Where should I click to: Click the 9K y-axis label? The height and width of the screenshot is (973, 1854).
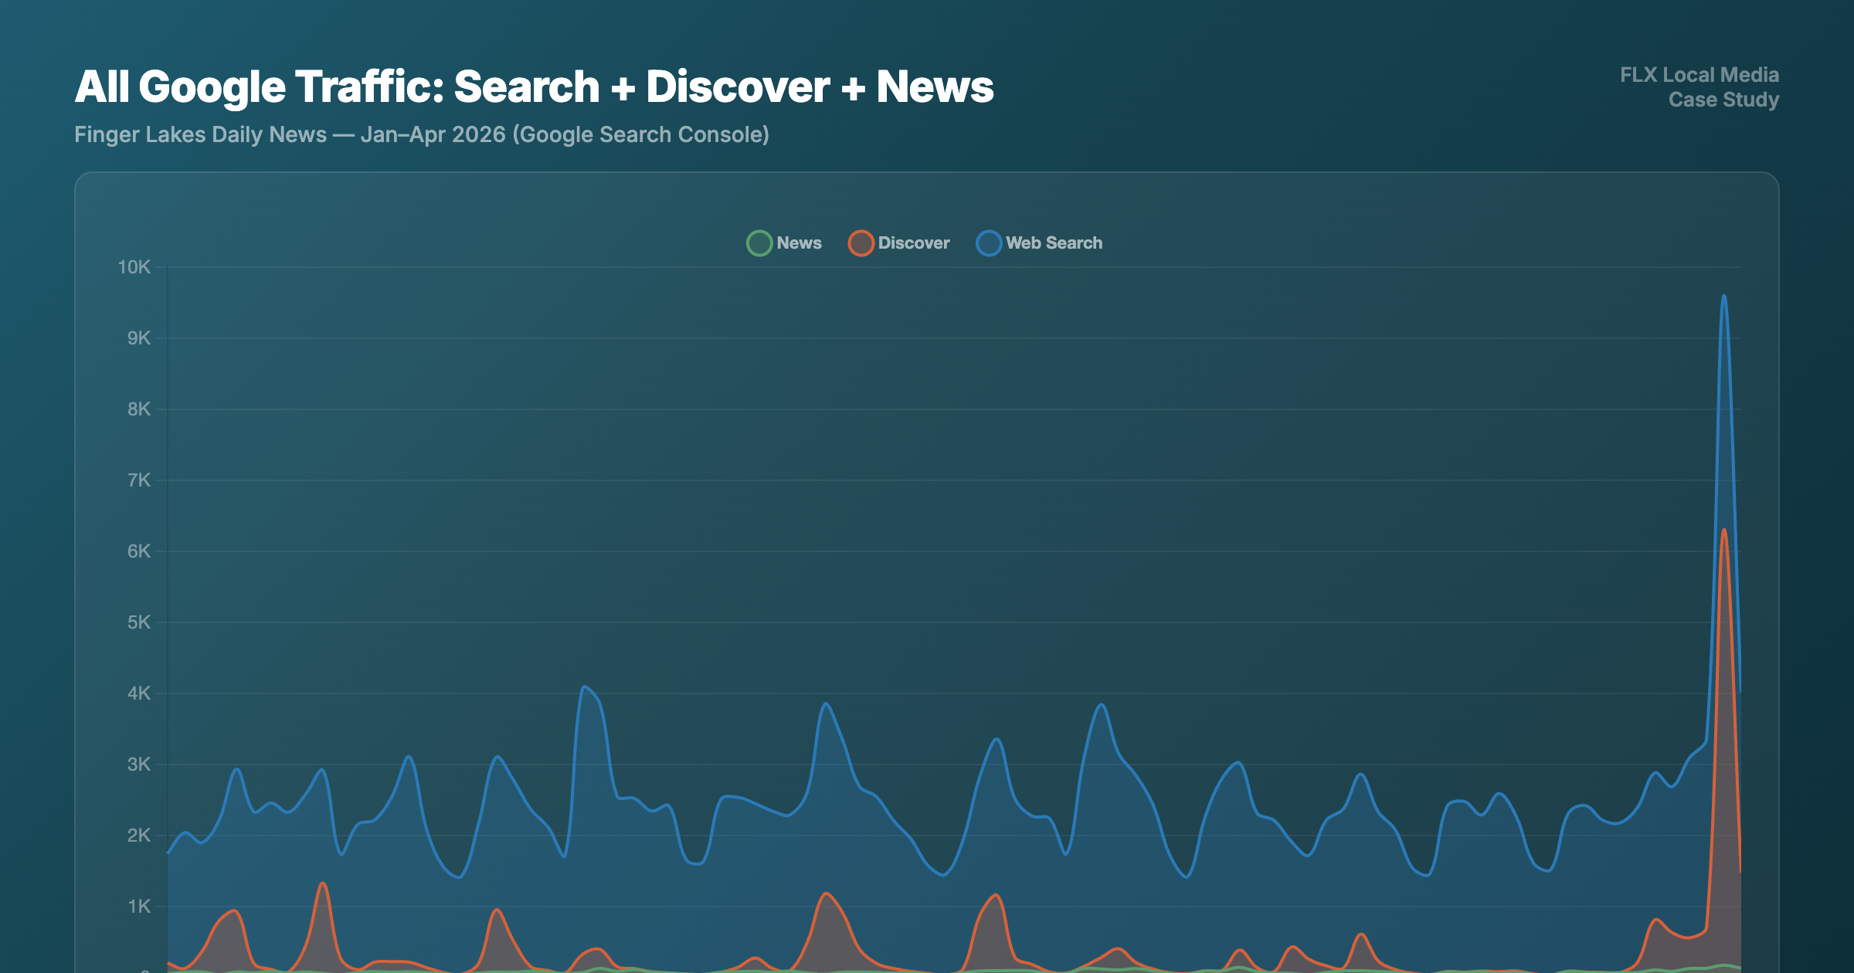(x=139, y=338)
